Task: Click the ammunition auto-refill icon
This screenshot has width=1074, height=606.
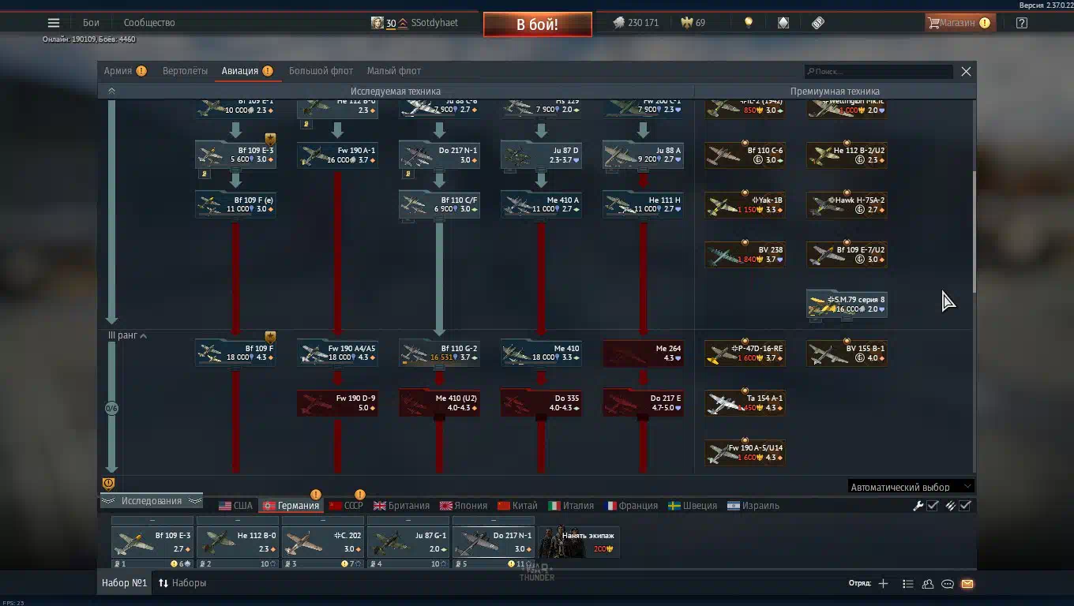Action: tap(951, 506)
